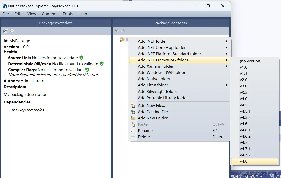Open the Tools menu
The image size is (281, 178).
point(67,14)
